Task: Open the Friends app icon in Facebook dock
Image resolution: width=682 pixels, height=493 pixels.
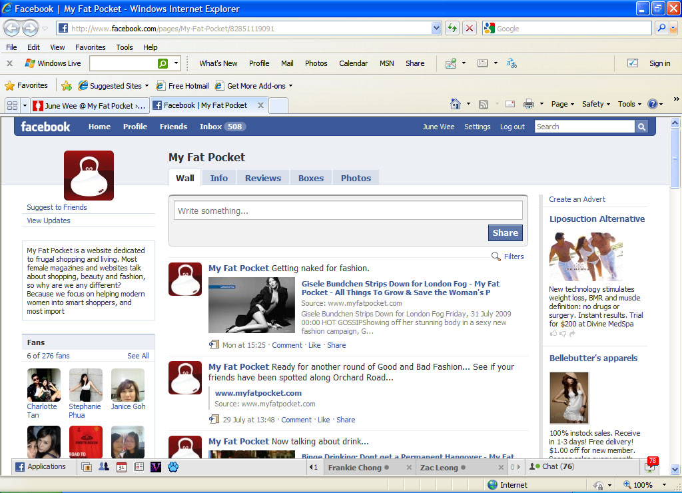Action: coord(104,467)
